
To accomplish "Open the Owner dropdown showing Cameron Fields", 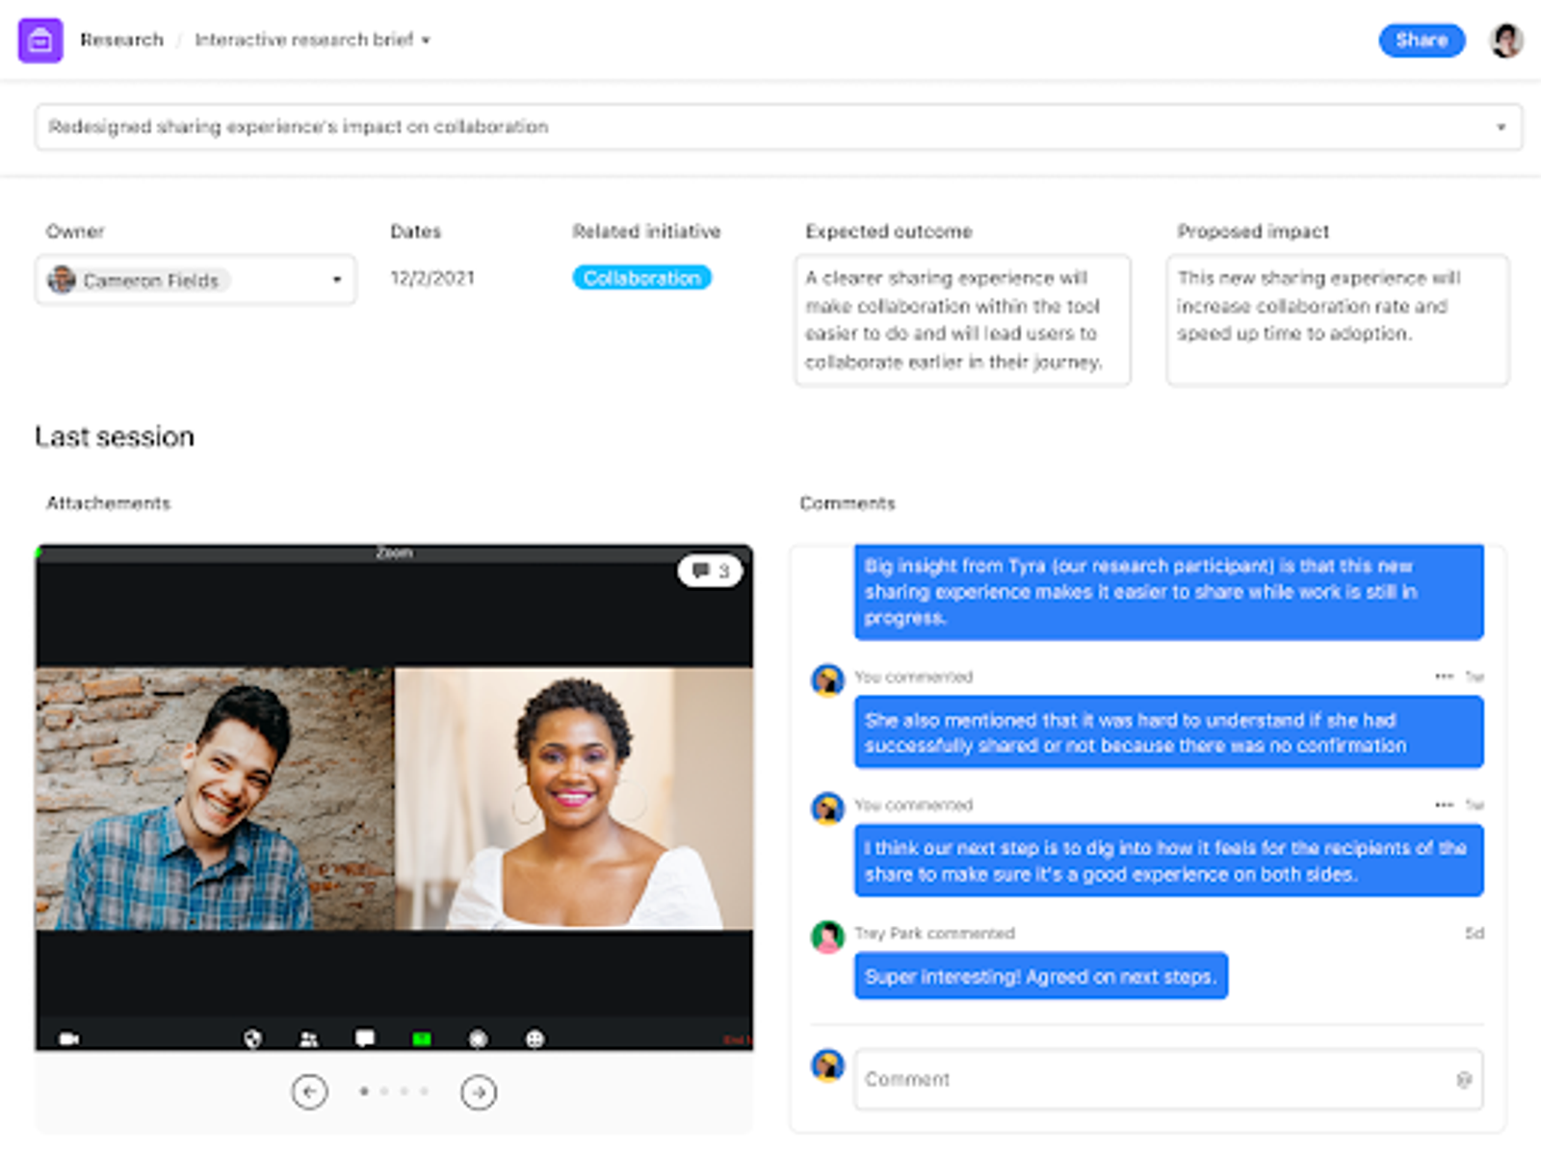I will [196, 280].
